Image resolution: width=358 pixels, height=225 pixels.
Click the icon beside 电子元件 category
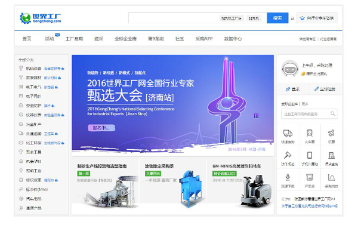pyautogui.click(x=21, y=96)
